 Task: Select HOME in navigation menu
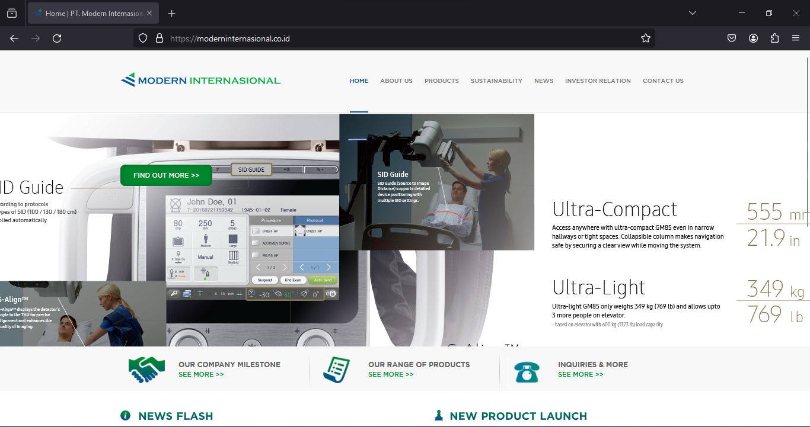359,81
